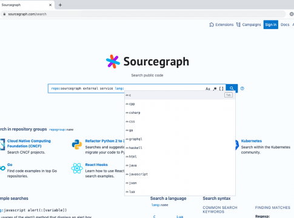Click the Sourcegraph logo
Image resolution: width=294 pixels, height=218 pixels.
coord(147,62)
